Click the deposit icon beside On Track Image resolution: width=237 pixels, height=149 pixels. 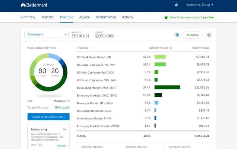[177, 35]
